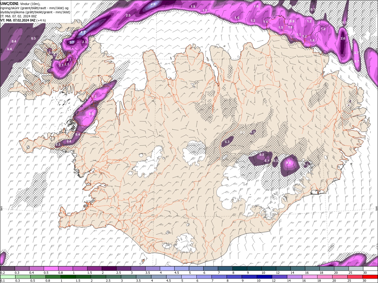Click the 1.4 precipitation value on the map

click(265, 22)
